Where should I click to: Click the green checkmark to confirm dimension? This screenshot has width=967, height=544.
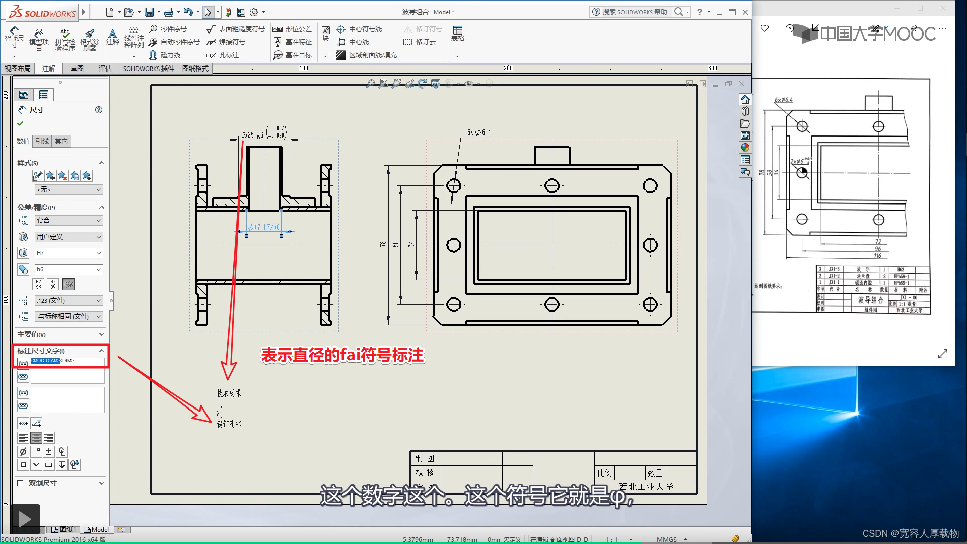(x=20, y=123)
